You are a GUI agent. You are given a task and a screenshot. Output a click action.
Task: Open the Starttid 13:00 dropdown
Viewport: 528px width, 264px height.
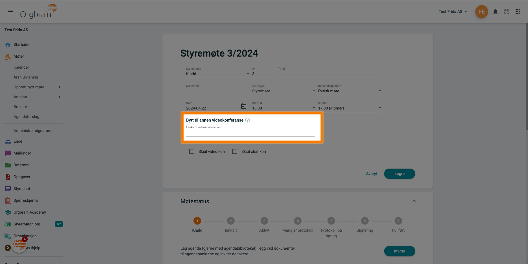[284, 108]
